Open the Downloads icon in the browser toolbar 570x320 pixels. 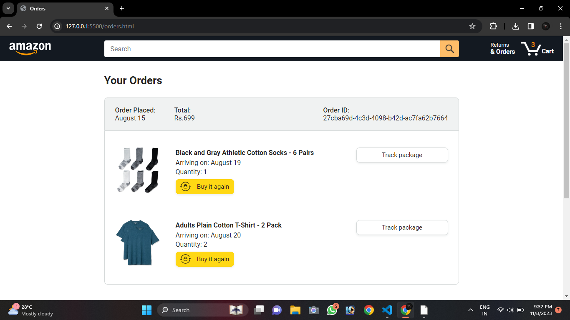tap(515, 26)
